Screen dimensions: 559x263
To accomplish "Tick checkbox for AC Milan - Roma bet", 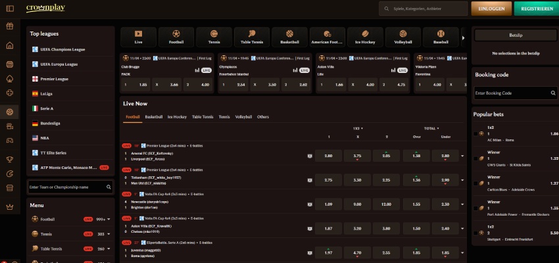I will pos(475,134).
